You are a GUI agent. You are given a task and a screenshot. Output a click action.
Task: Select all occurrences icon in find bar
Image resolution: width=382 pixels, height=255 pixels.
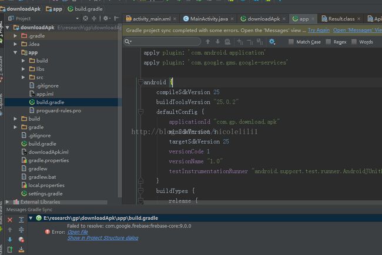[x=260, y=42]
